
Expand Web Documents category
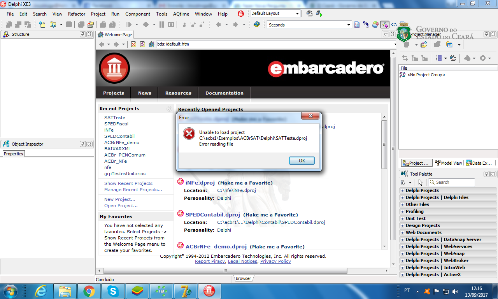[x=402, y=232]
